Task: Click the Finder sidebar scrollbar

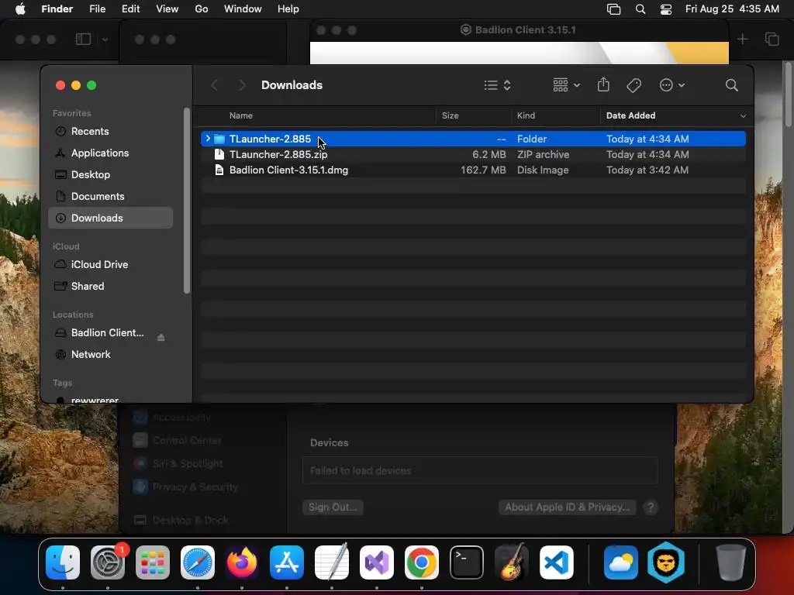Action: pyautogui.click(x=187, y=201)
